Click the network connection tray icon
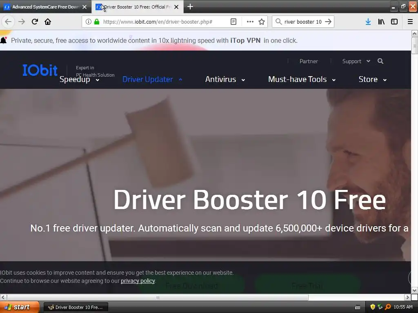This screenshot has height=313, width=418. [380, 307]
